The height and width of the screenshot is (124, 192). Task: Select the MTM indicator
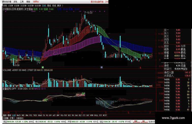tap(92, 115)
